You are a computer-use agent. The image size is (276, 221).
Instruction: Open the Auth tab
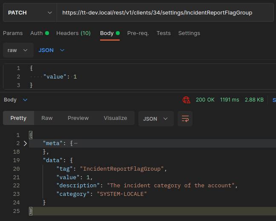tap(40, 33)
